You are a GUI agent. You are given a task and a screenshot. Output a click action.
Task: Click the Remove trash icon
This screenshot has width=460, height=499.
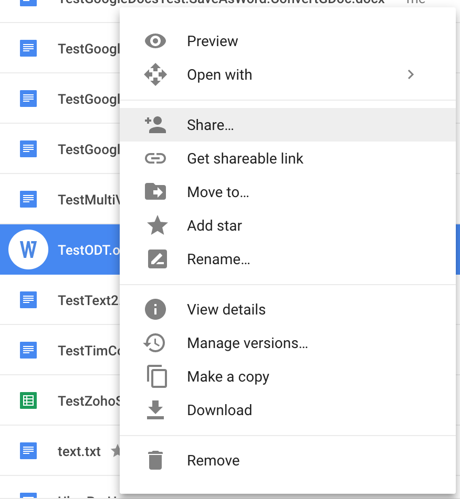155,459
